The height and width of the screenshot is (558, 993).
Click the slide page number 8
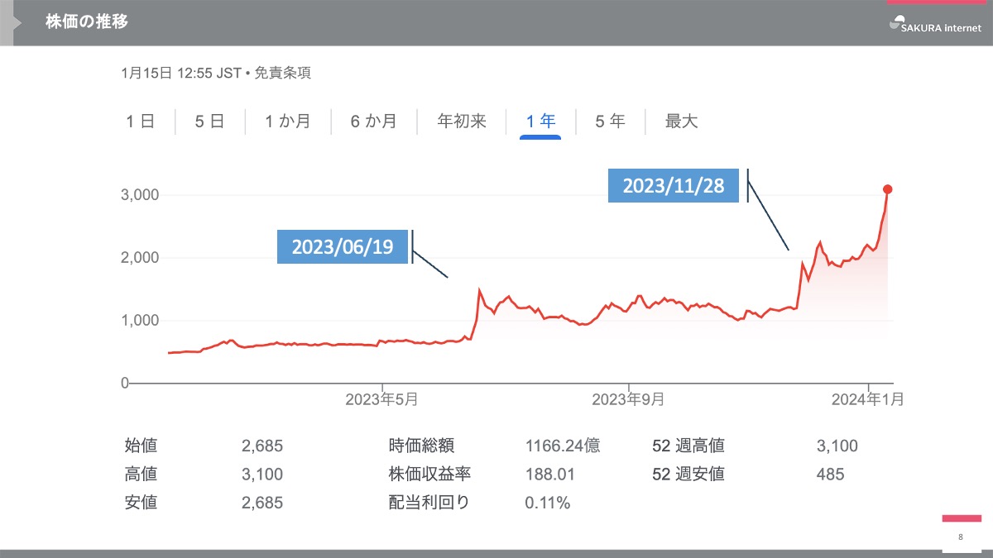pos(961,537)
